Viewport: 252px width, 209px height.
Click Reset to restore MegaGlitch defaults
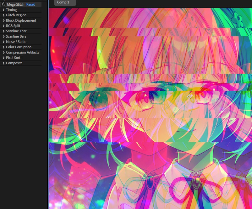[30, 4]
